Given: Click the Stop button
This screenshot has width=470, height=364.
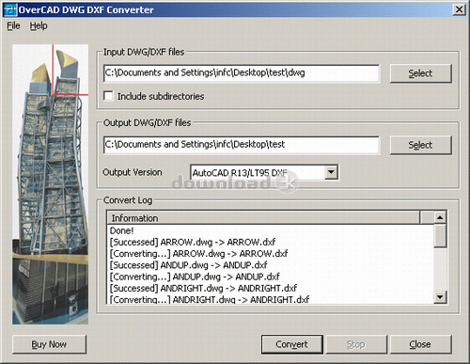Looking at the screenshot, I should 356,344.
